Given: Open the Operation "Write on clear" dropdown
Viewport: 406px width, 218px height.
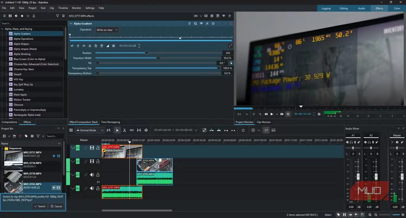Looking at the screenshot, I should point(107,30).
